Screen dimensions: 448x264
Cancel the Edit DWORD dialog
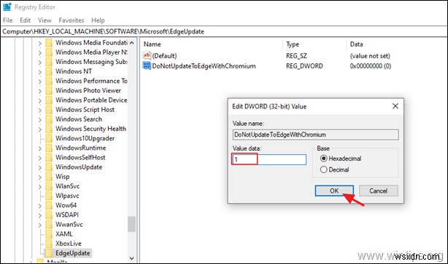click(x=378, y=191)
